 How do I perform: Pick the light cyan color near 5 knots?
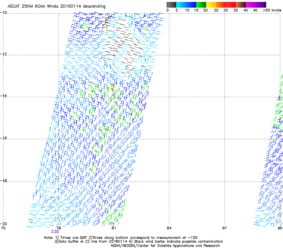[179, 5]
